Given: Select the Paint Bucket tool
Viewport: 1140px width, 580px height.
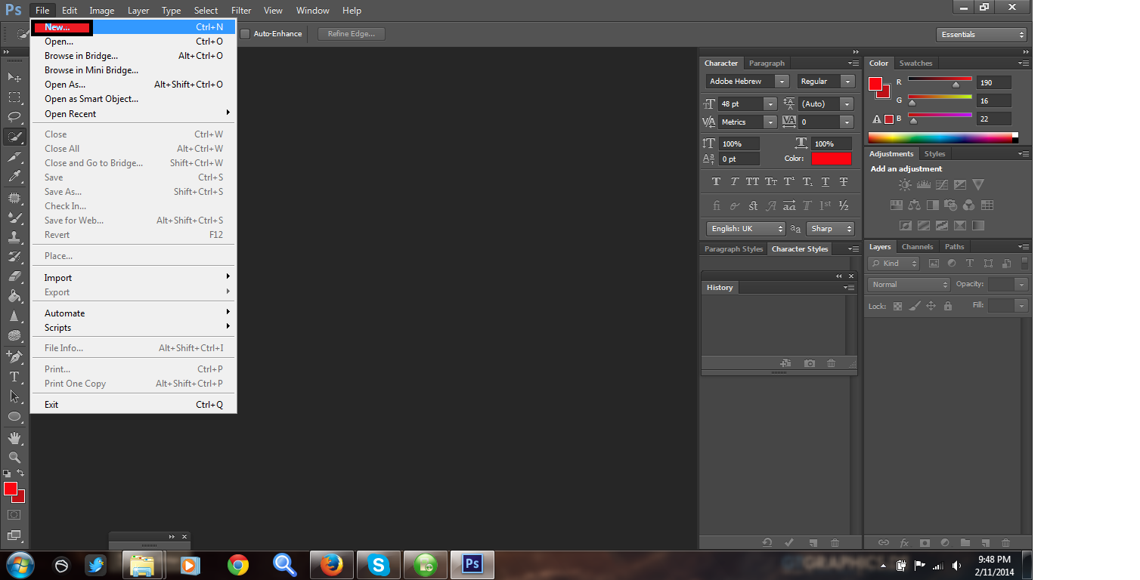Looking at the screenshot, I should [x=14, y=296].
